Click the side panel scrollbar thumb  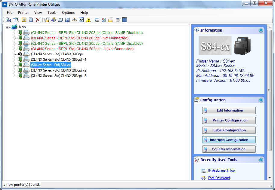click(270, 90)
